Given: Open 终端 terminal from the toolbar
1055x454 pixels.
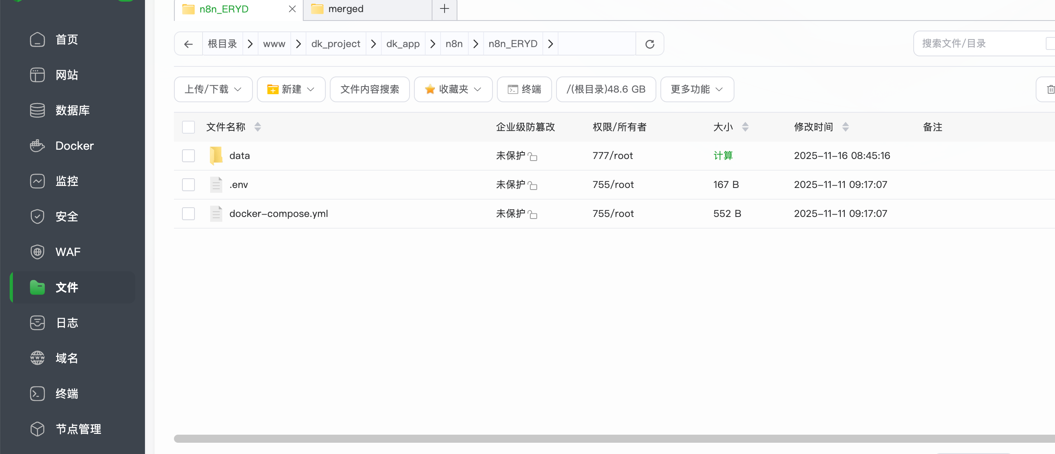Looking at the screenshot, I should (x=524, y=89).
